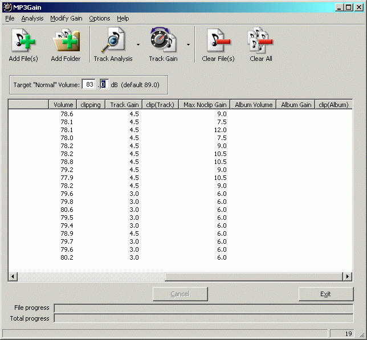Sort by the Album Volume column header
The width and height of the screenshot is (367, 340).
[254, 105]
